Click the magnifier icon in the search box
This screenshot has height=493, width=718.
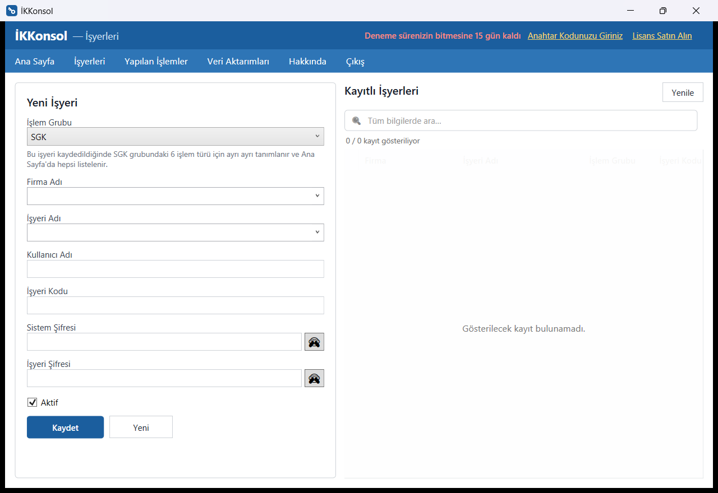point(356,120)
